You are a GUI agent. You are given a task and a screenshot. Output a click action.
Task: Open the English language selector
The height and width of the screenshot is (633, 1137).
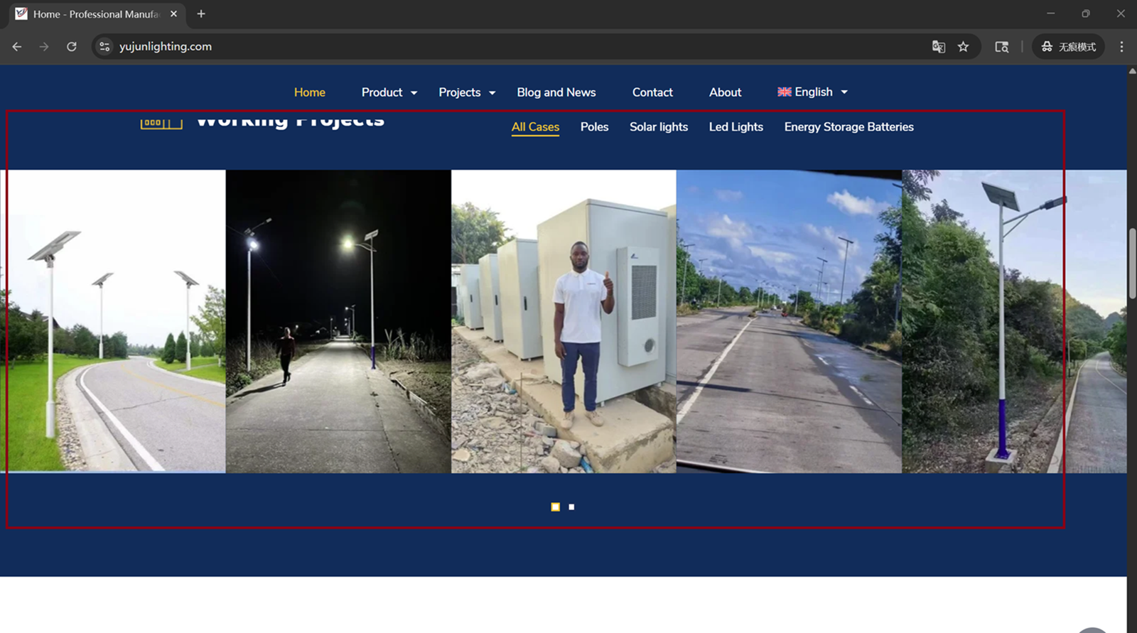(812, 92)
